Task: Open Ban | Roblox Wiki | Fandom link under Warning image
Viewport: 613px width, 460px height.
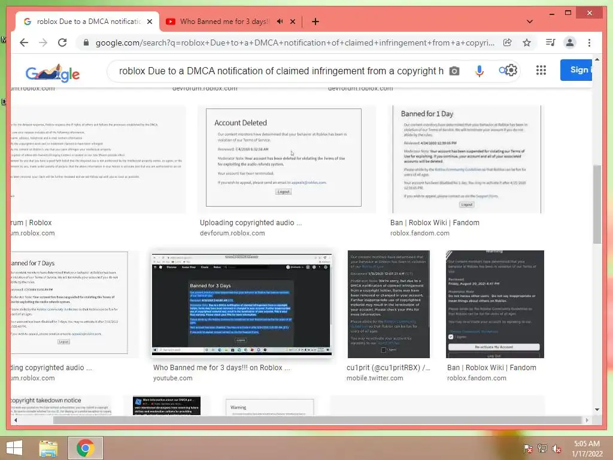Action: (x=492, y=368)
